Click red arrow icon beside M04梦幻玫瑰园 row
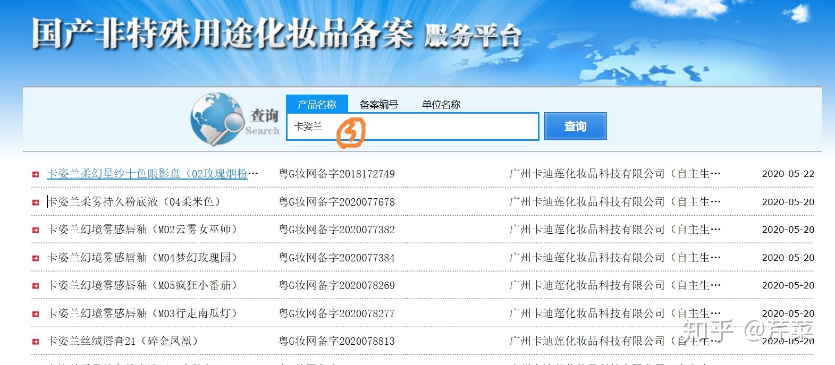The width and height of the screenshot is (835, 365). coord(36,258)
